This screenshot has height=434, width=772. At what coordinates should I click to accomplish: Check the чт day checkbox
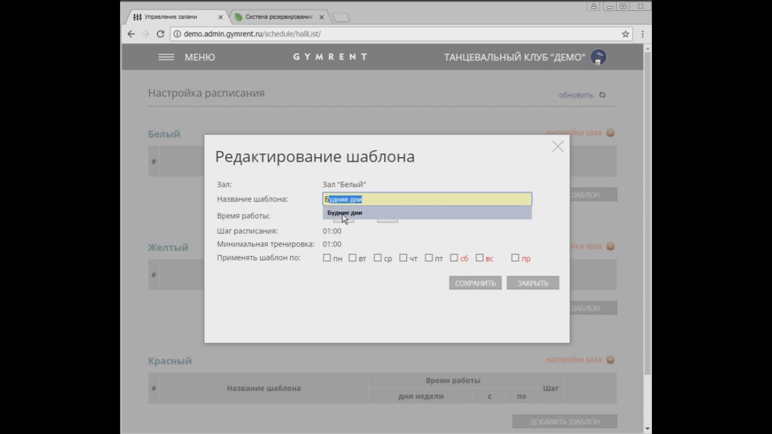[403, 258]
